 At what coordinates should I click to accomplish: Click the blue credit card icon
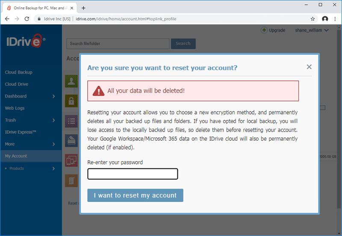pos(71,141)
